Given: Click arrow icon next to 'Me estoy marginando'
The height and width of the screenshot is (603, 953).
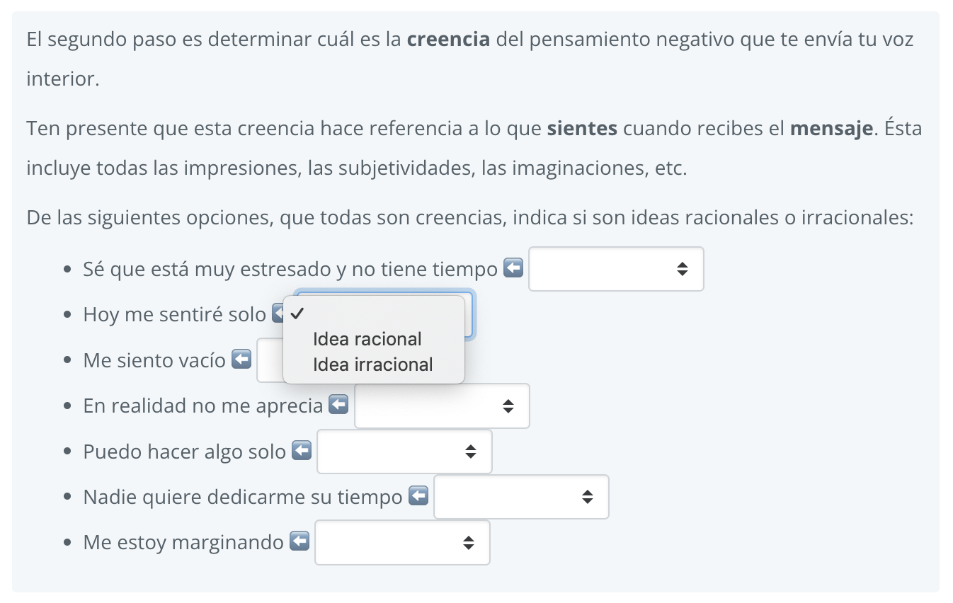Looking at the screenshot, I should [299, 542].
